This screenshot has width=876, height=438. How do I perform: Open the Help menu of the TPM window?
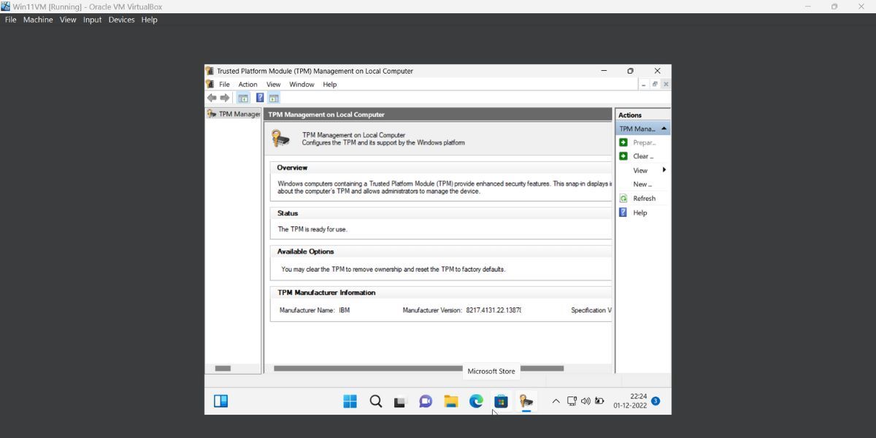click(330, 85)
